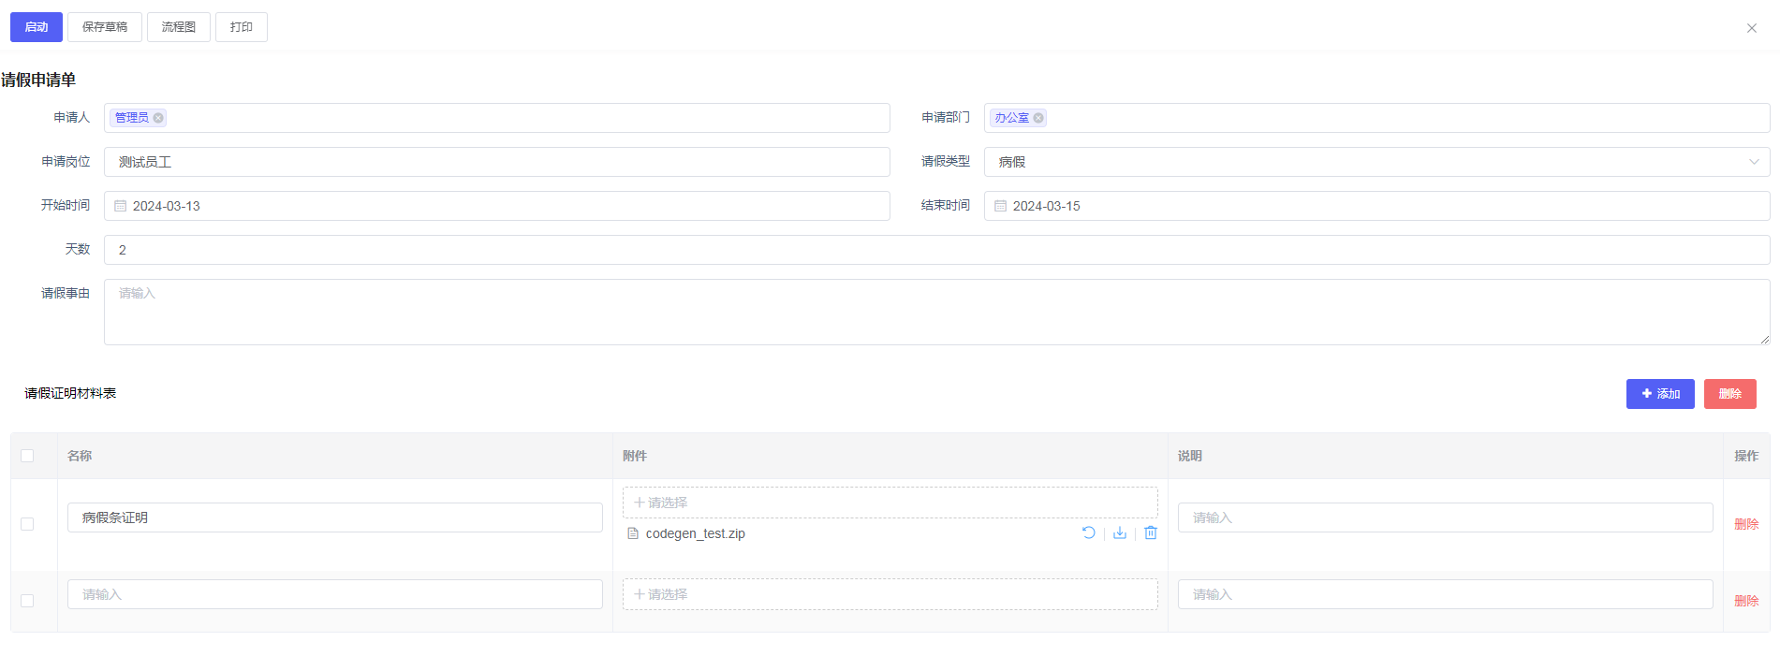Delete the codegen_test.zip attachment via trash icon
Image resolution: width=1780 pixels, height=656 pixels.
[1151, 532]
